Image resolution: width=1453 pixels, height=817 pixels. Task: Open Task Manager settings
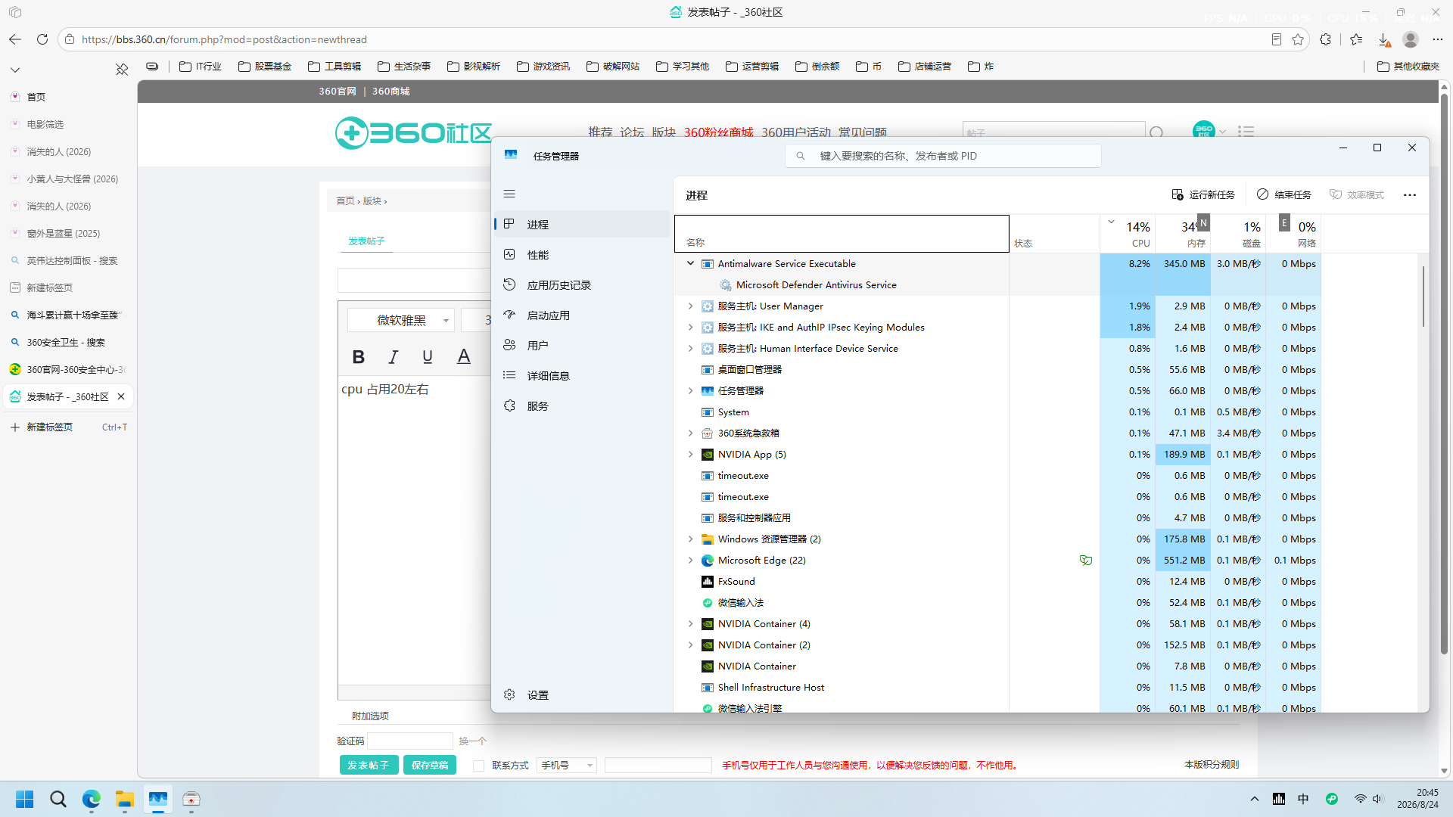tap(582, 695)
